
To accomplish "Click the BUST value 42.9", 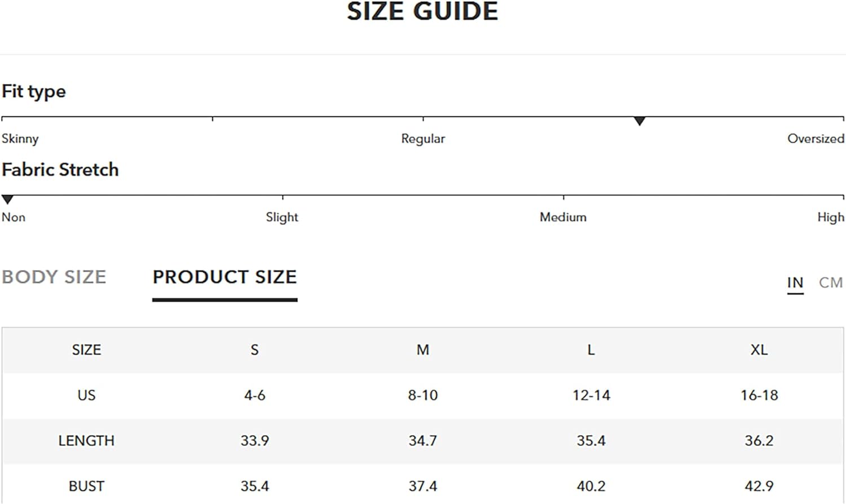I will coord(759,486).
